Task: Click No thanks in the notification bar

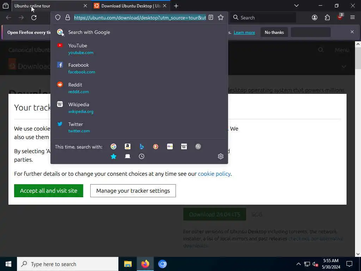Action: pos(274,32)
